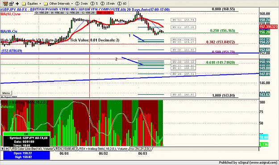This screenshot has width=279, height=165.
Task: Click the Menu button on chart
Action: [6, 93]
